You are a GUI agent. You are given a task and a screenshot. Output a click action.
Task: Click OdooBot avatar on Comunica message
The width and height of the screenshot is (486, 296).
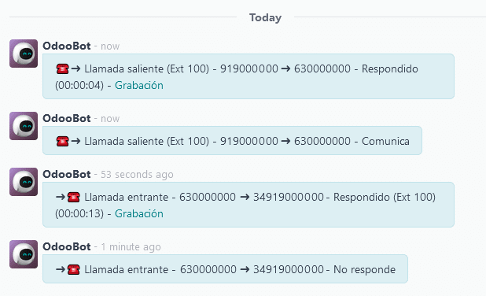[x=24, y=126]
